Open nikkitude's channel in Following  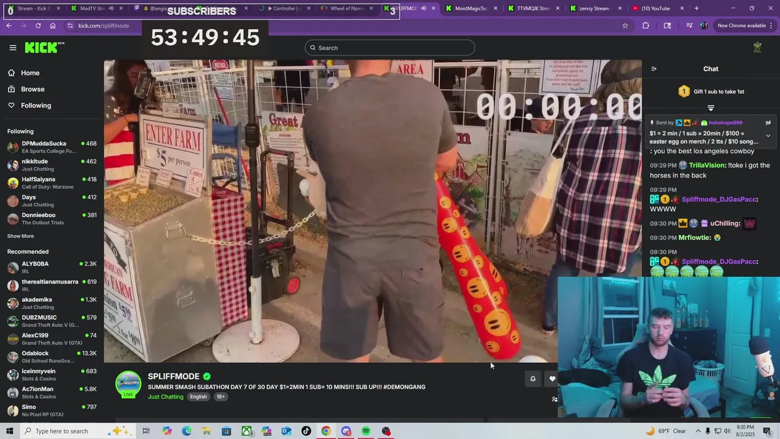tap(52, 165)
